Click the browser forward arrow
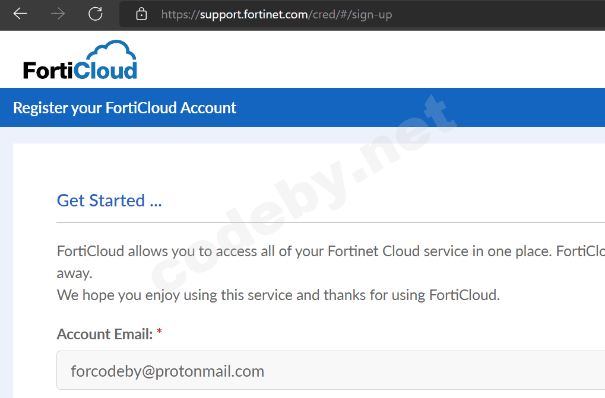 click(58, 14)
